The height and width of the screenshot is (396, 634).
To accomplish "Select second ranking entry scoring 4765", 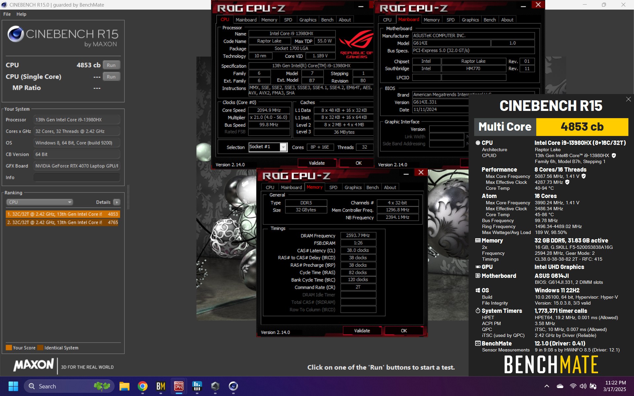I will 63,222.
